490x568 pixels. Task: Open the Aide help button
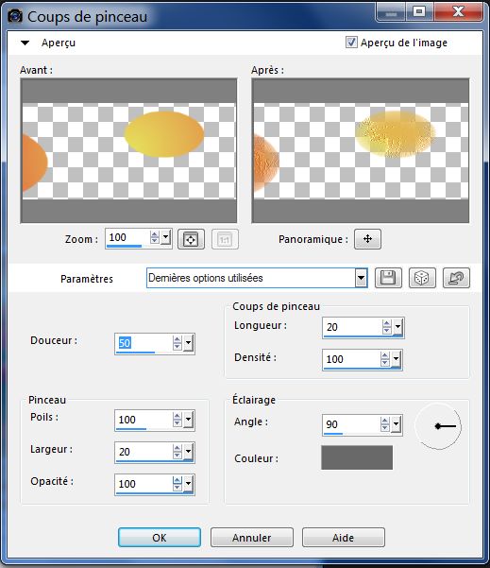pyautogui.click(x=343, y=538)
